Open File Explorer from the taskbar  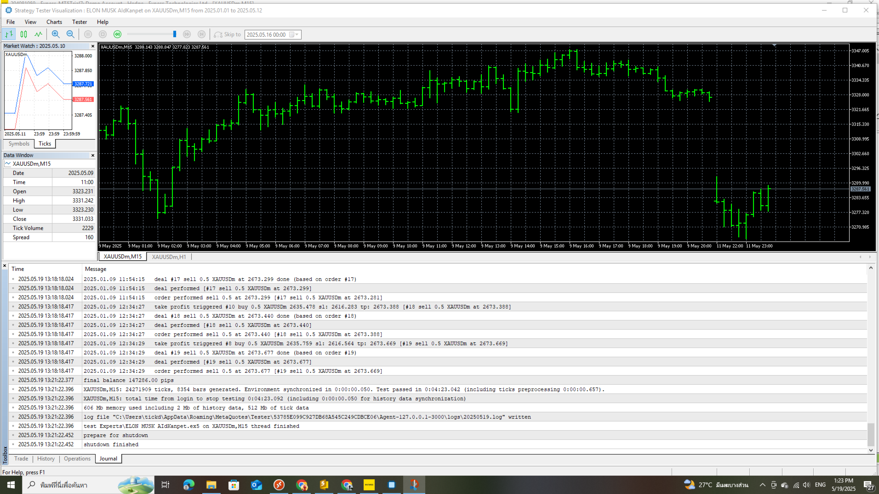point(211,485)
